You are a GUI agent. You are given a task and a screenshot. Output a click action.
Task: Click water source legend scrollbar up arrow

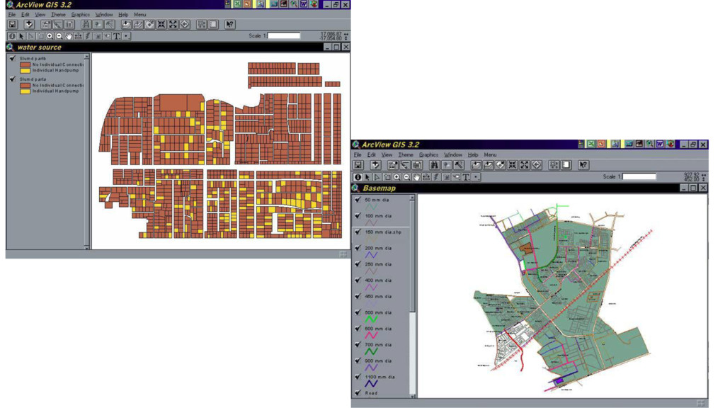(86, 57)
